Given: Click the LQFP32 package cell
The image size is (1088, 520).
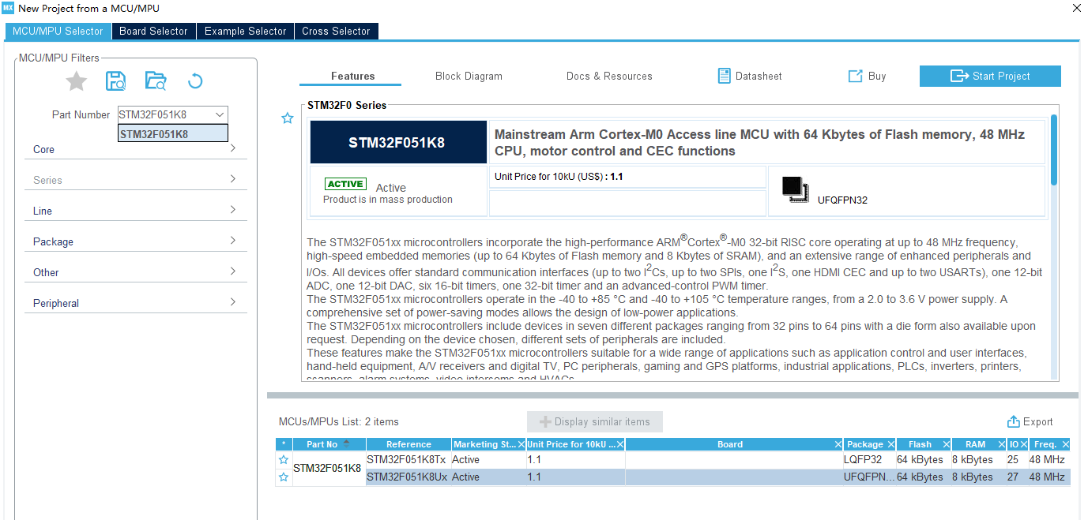Looking at the screenshot, I should [869, 459].
